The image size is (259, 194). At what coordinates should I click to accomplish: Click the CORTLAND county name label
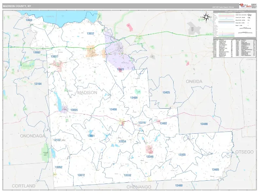(x=23, y=186)
